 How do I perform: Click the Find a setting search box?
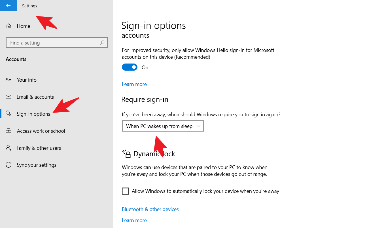tap(54, 43)
